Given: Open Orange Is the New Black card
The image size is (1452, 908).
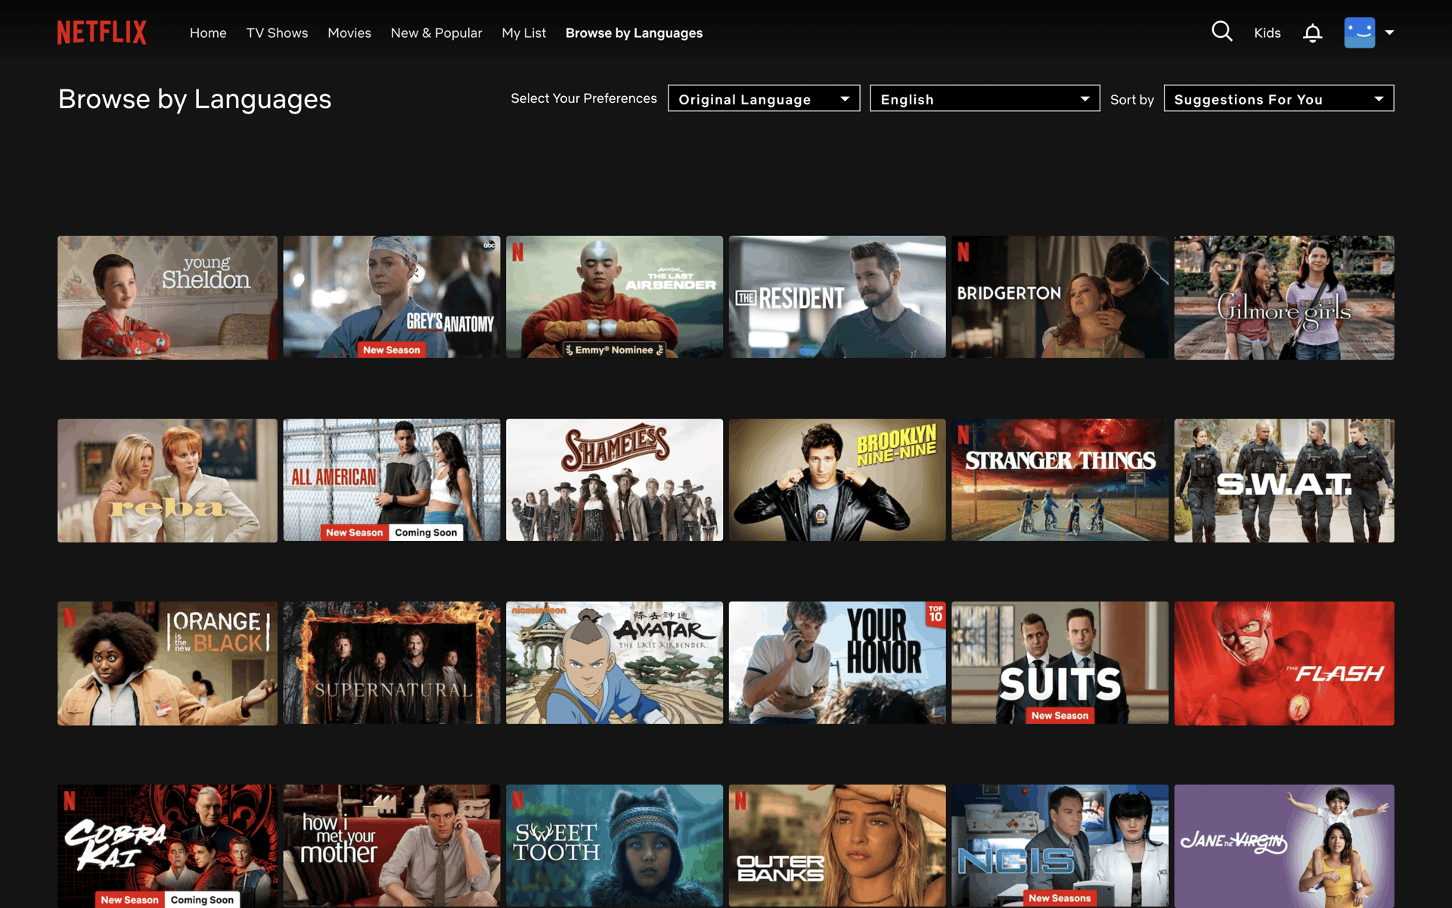Looking at the screenshot, I should pos(167,664).
